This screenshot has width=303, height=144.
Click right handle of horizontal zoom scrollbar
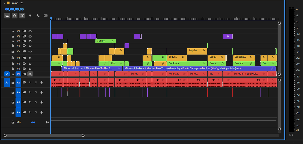click(83, 135)
